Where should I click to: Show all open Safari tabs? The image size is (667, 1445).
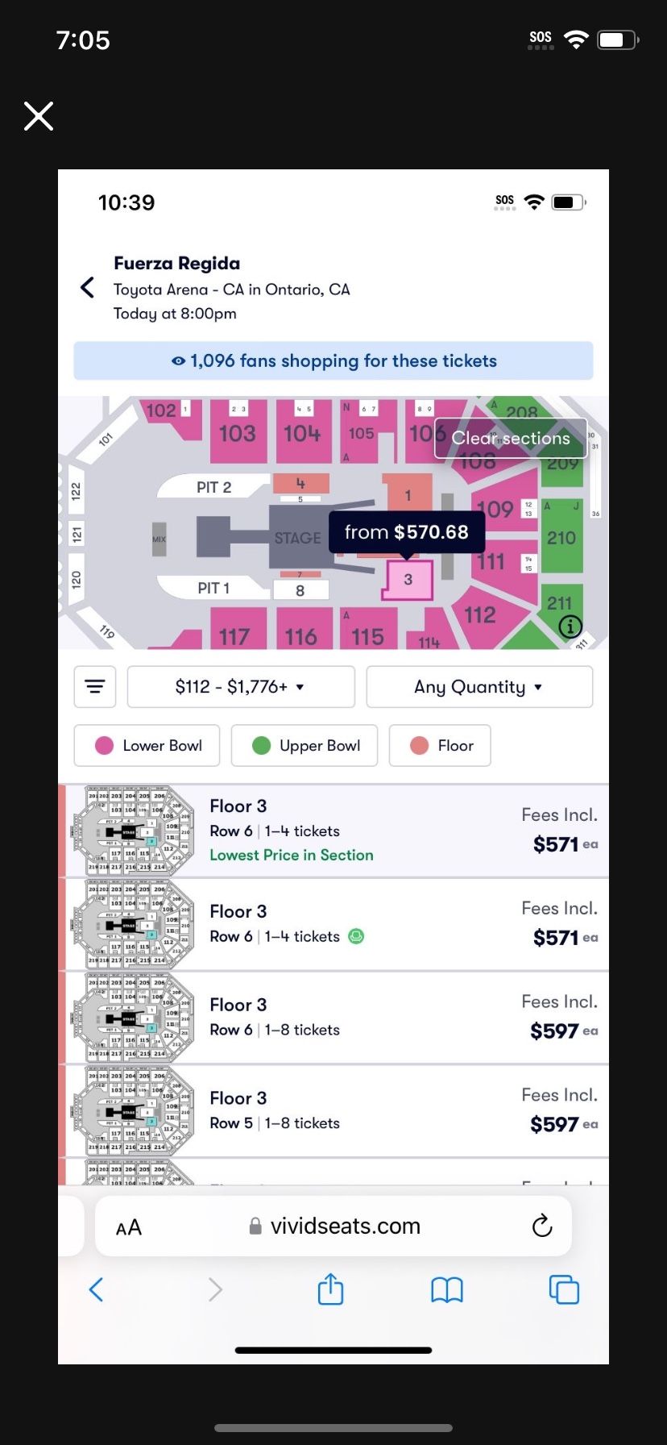[564, 1289]
